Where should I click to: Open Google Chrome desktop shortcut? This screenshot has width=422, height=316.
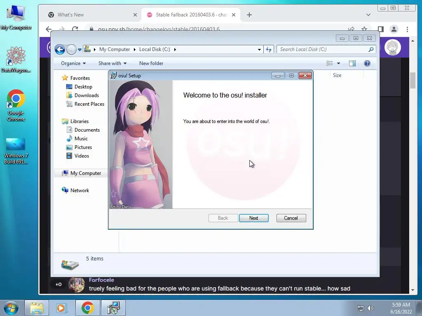coord(16,105)
